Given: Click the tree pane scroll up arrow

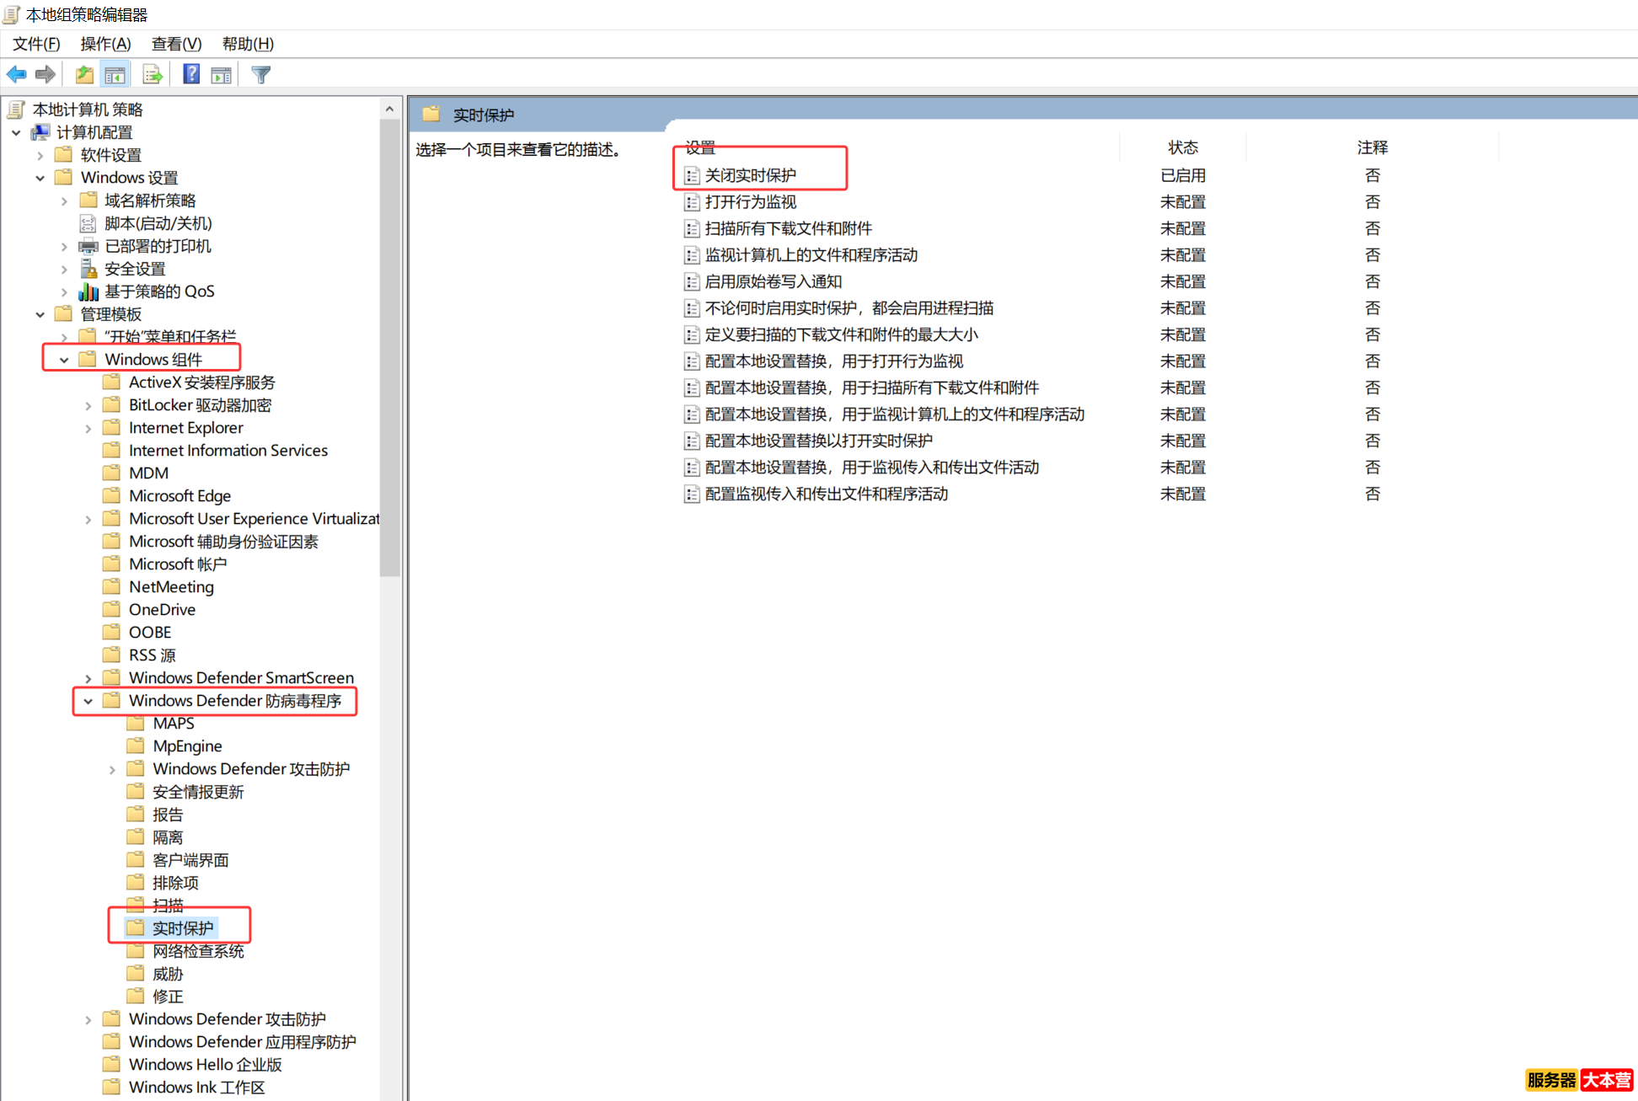Looking at the screenshot, I should 389,109.
